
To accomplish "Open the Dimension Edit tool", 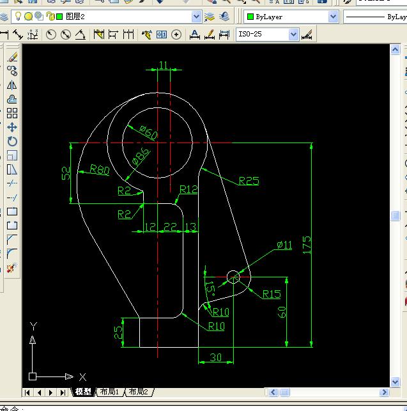I will click(x=195, y=35).
